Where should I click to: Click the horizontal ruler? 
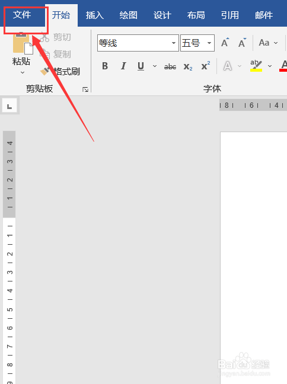coord(253,105)
